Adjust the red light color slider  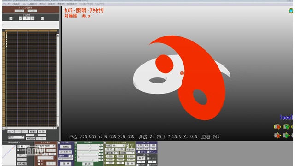click(x=88, y=145)
